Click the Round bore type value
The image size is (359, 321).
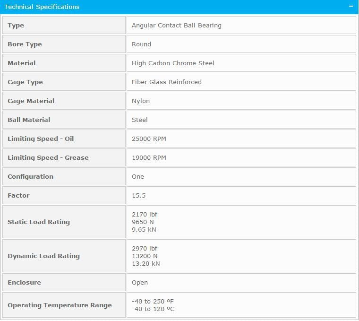tap(141, 44)
